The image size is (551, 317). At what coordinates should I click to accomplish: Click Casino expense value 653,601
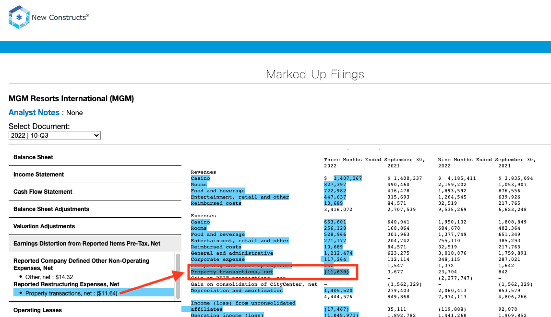tap(335, 222)
